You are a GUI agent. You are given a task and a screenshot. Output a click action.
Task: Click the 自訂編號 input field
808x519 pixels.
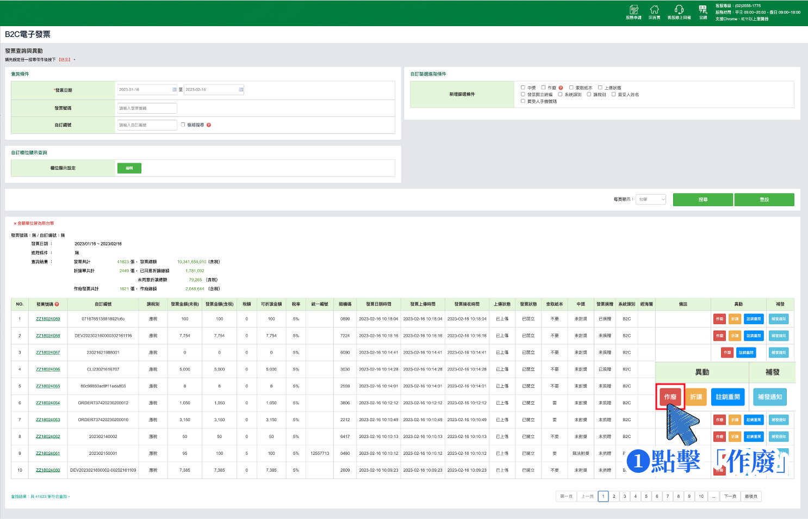(147, 125)
